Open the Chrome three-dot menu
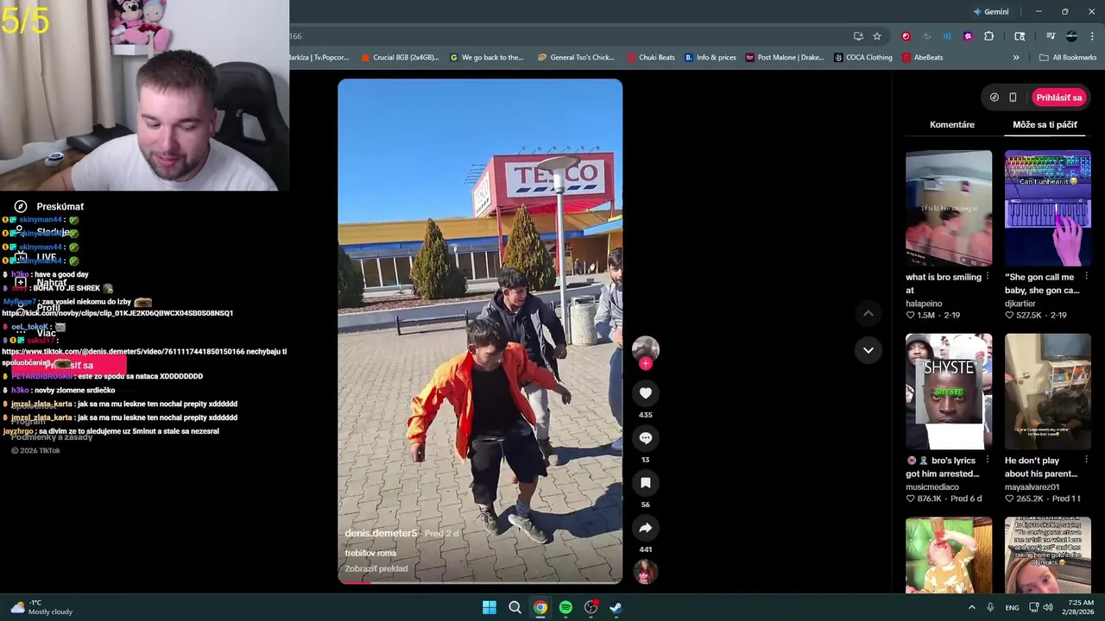This screenshot has width=1105, height=621. 1093,36
